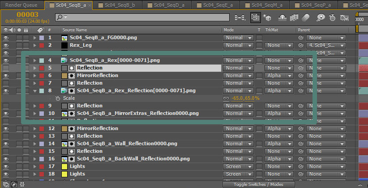The image size is (368, 188).
Task: Click the Source Name column header
Action: click(75, 30)
